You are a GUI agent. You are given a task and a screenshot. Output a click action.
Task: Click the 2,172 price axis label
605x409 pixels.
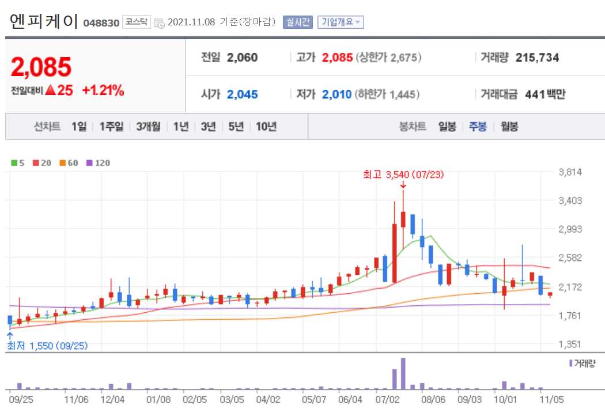(x=570, y=287)
